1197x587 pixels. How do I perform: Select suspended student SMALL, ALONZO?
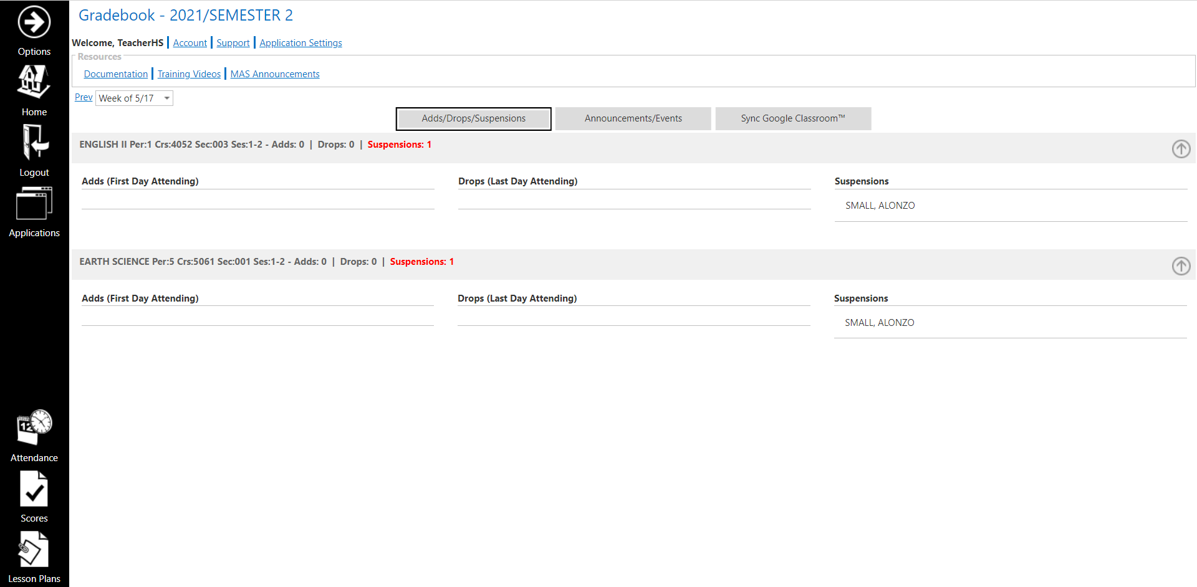(x=880, y=205)
